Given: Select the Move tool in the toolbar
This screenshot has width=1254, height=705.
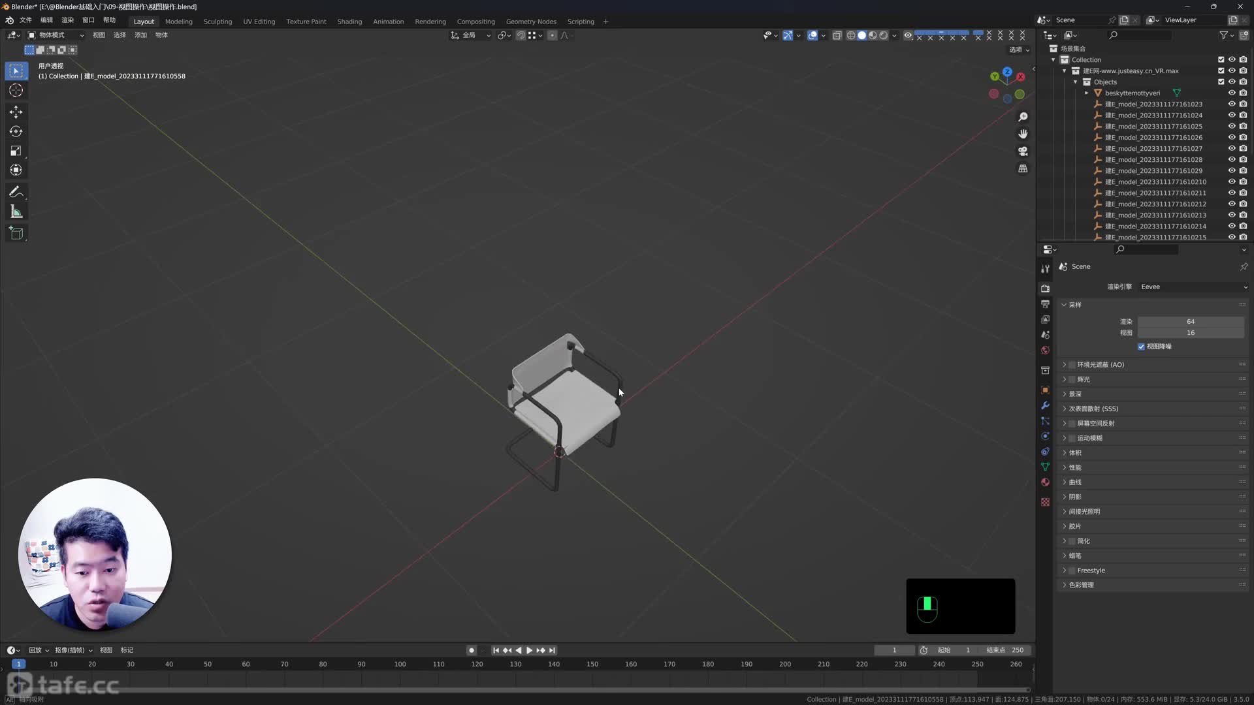Looking at the screenshot, I should coord(16,112).
